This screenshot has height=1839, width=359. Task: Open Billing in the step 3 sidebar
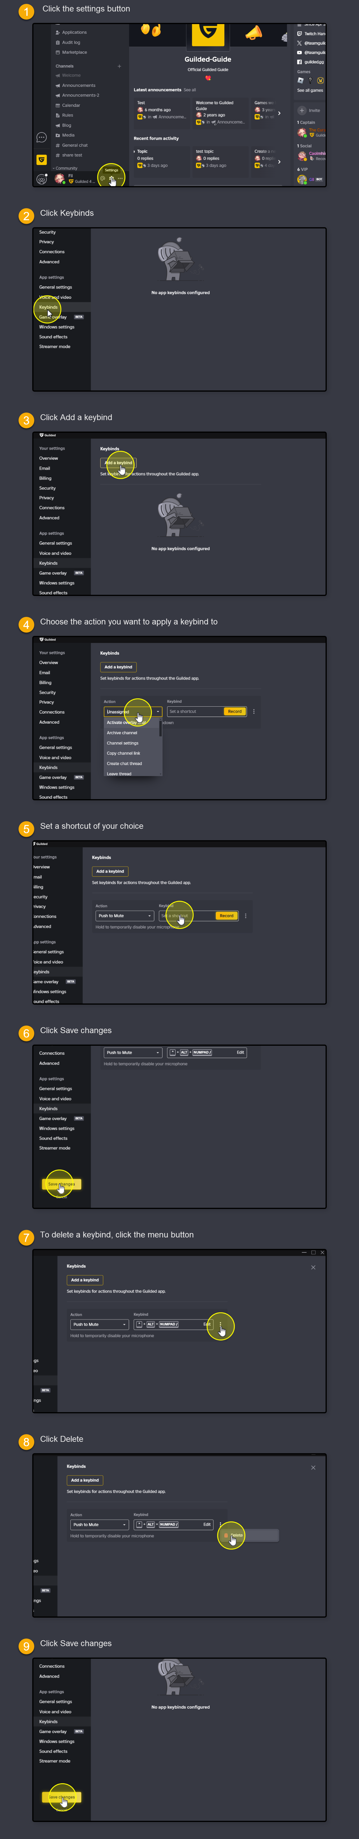46,478
